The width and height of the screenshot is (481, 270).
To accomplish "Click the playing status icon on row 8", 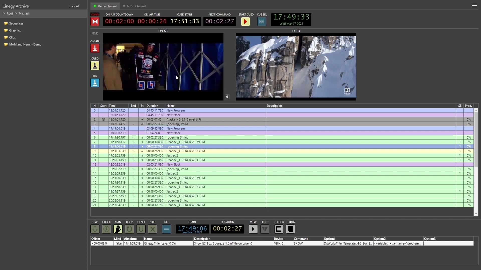I will pyautogui.click(x=142, y=146).
